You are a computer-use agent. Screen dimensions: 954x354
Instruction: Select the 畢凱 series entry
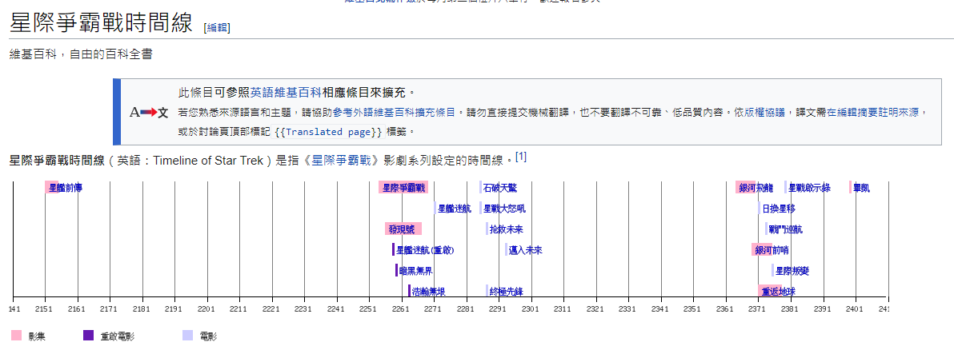(860, 188)
